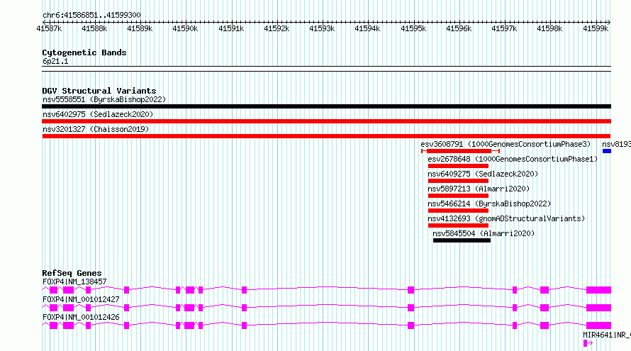Screen dimensions: 631x351
Task: Click the 41591k ruler tick label
Action: [231, 28]
